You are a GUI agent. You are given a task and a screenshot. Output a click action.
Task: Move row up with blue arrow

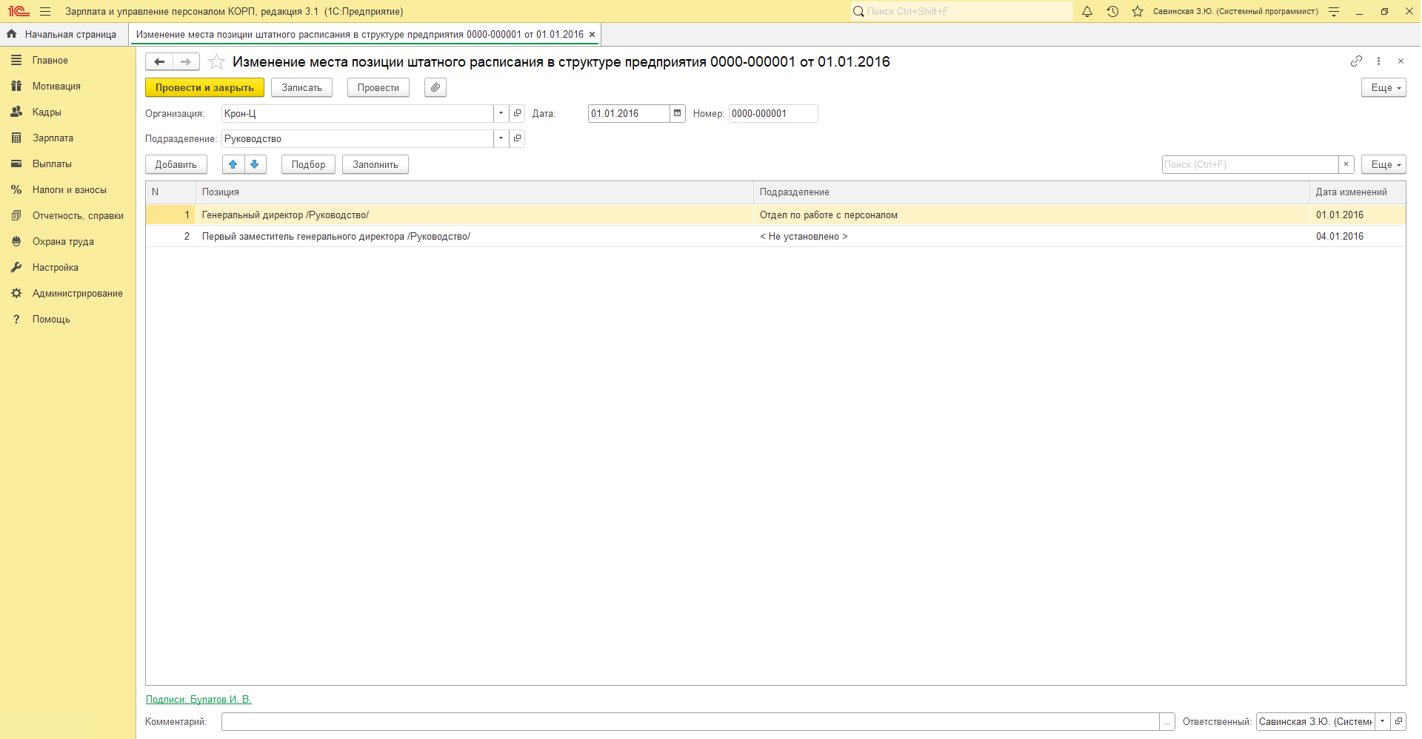[233, 164]
